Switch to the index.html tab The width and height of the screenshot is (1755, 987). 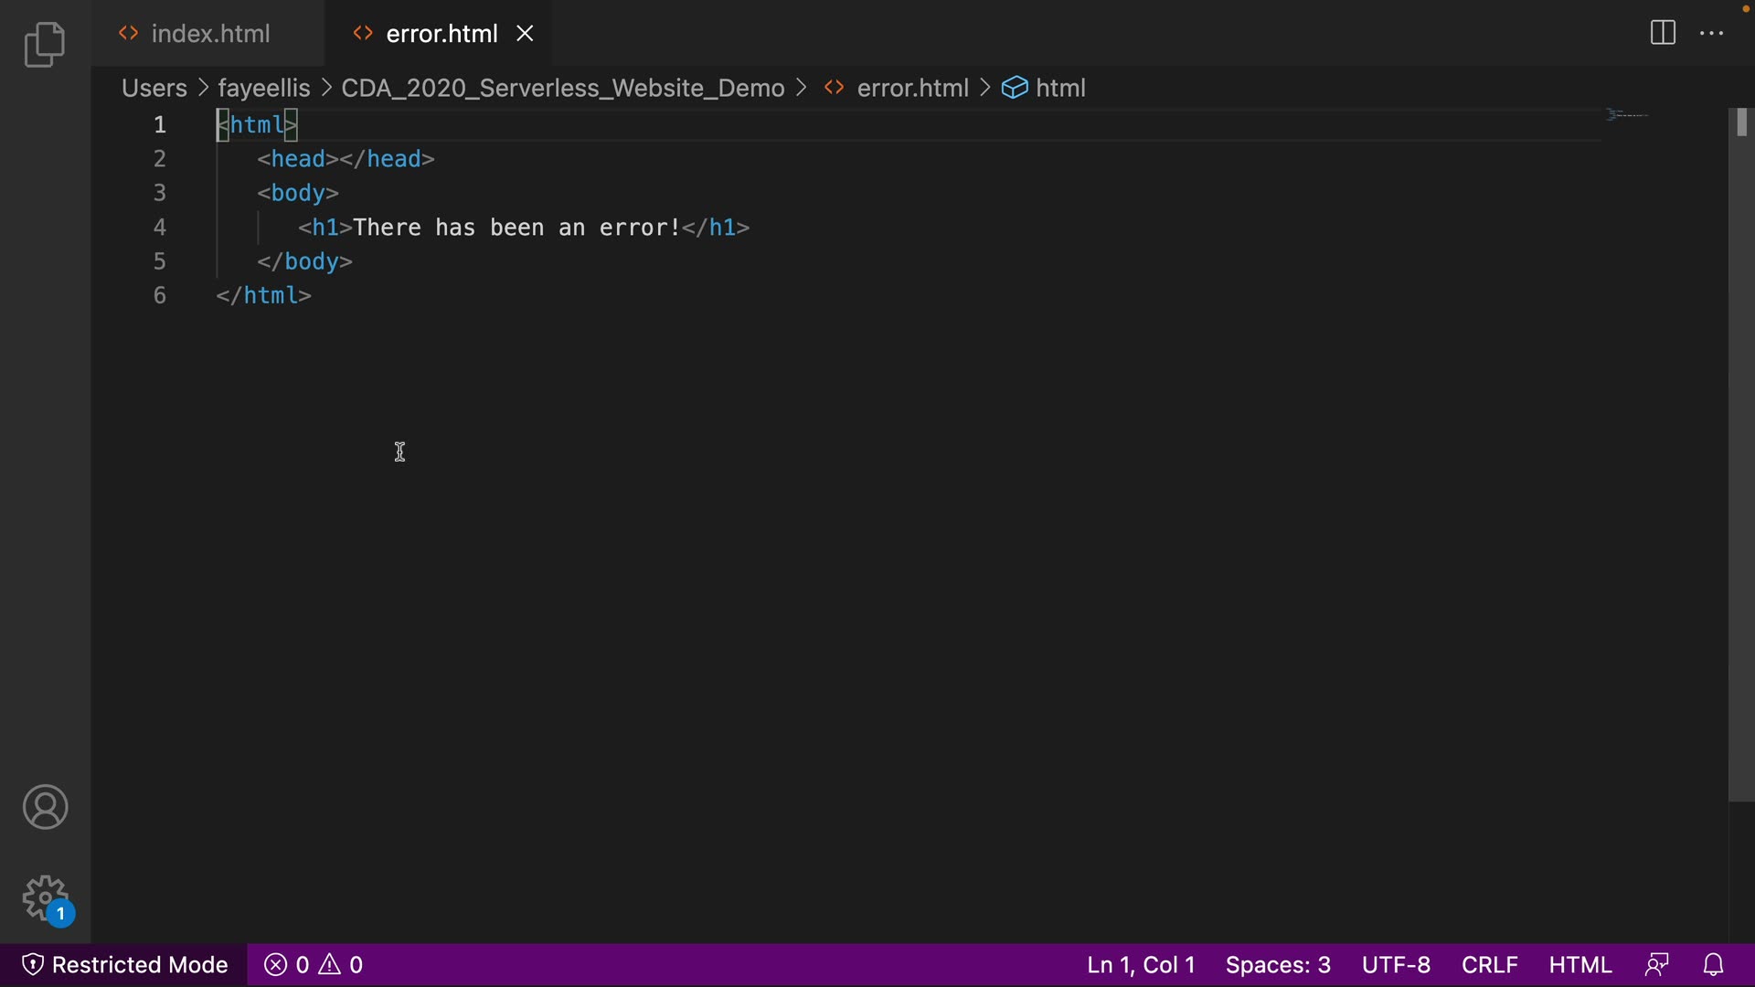coord(210,34)
